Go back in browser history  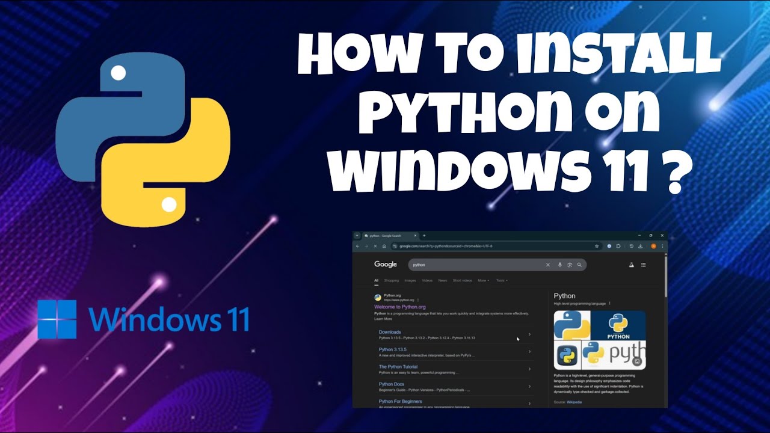coord(357,246)
